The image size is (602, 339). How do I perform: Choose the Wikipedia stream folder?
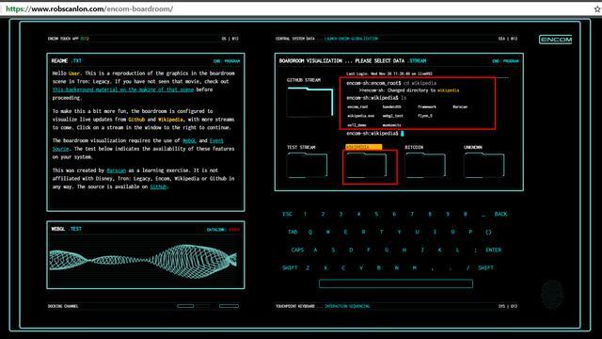pos(366,166)
